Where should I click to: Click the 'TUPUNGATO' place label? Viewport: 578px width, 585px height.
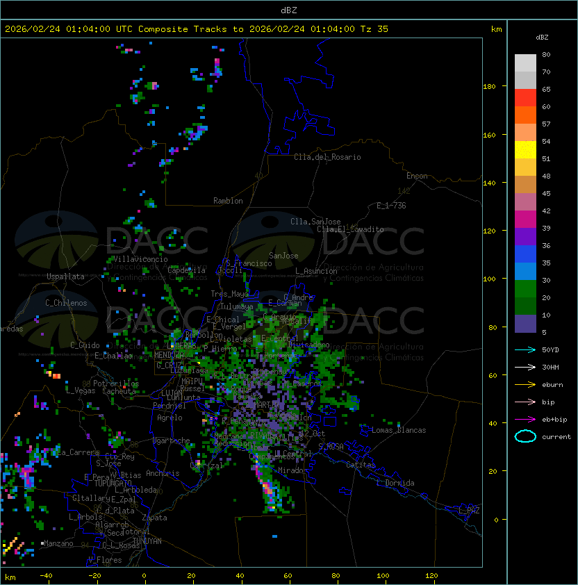tap(113, 483)
